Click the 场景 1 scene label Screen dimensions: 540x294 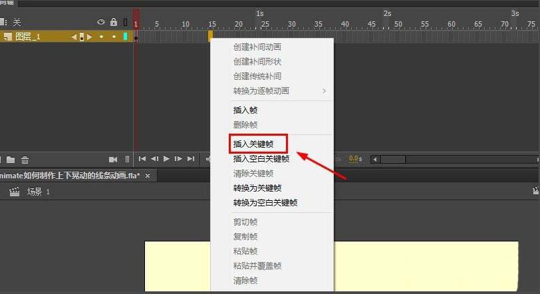pos(39,192)
